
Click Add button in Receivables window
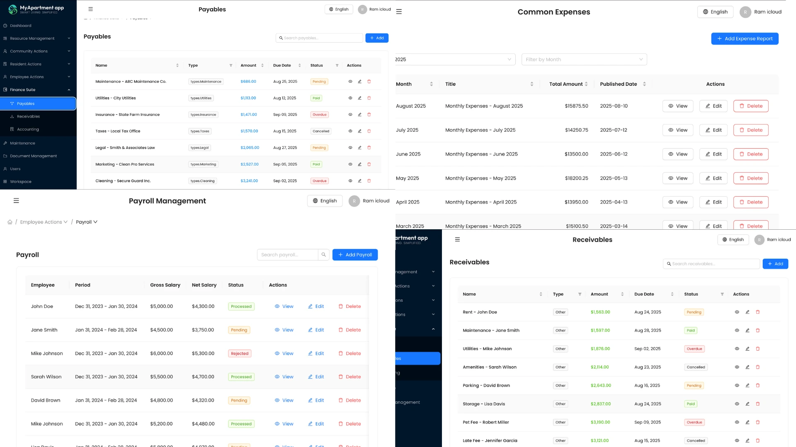pos(775,264)
